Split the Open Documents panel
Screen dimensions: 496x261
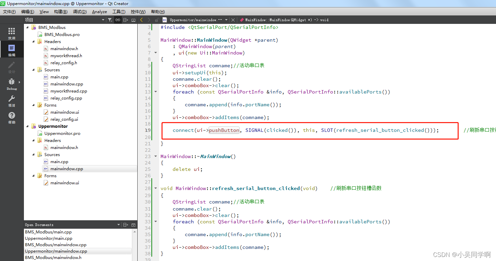pyautogui.click(x=126, y=225)
